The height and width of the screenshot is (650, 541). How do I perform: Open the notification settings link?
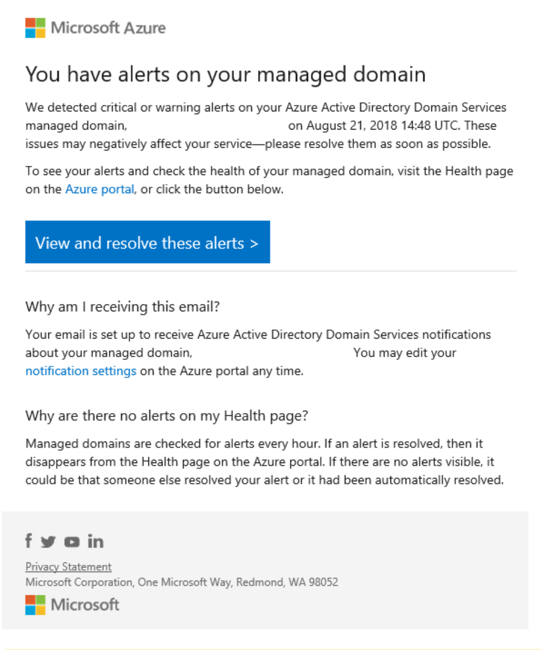[x=81, y=370]
